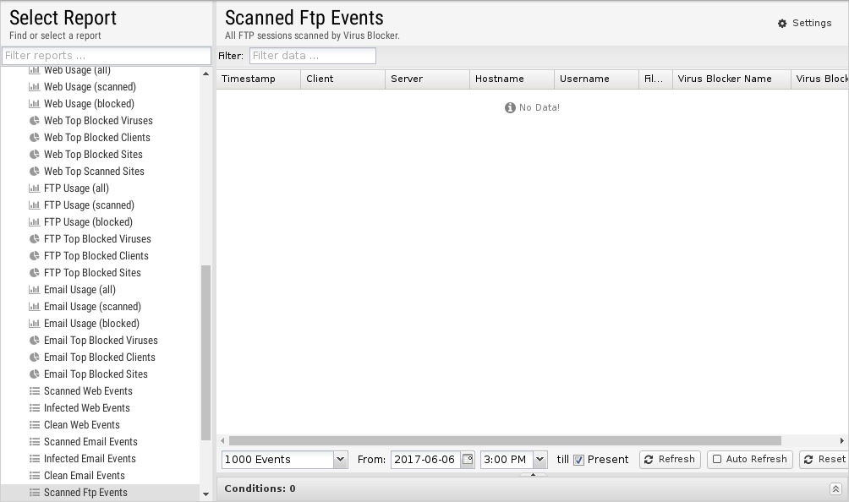This screenshot has height=502, width=849.
Task: Click the list icon beside Infected Web Events
Action: [34, 408]
